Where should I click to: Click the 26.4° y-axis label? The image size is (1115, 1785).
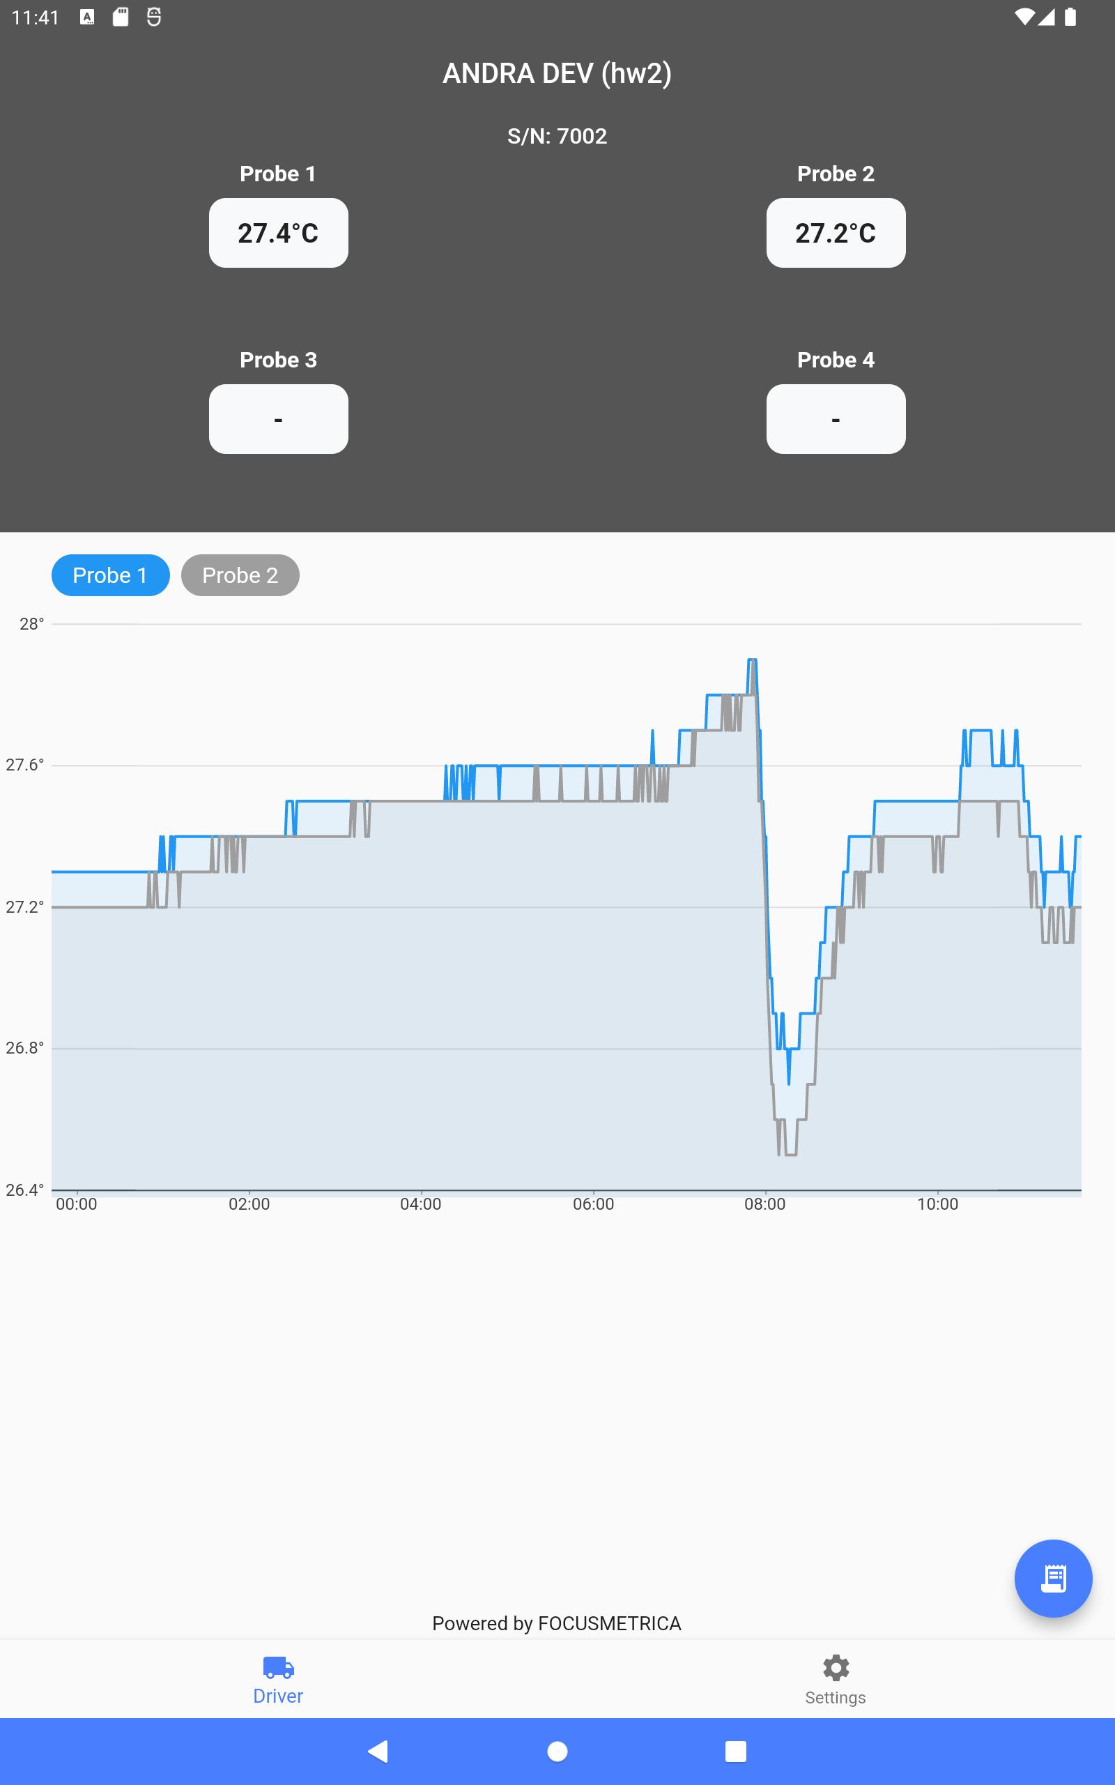(24, 1190)
